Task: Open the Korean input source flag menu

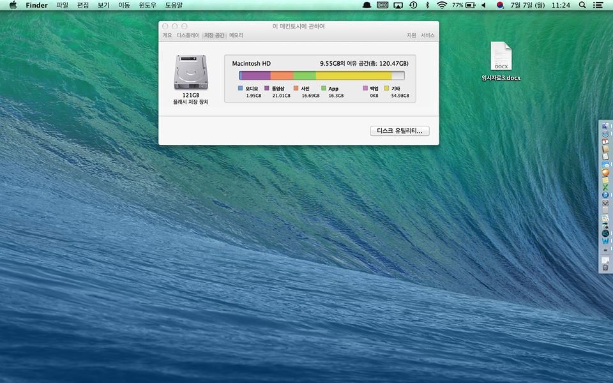Action: pyautogui.click(x=500, y=5)
